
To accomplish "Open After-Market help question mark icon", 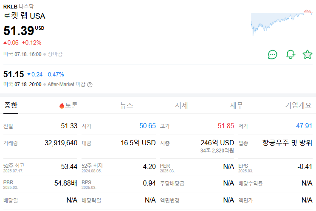I will (90, 84).
